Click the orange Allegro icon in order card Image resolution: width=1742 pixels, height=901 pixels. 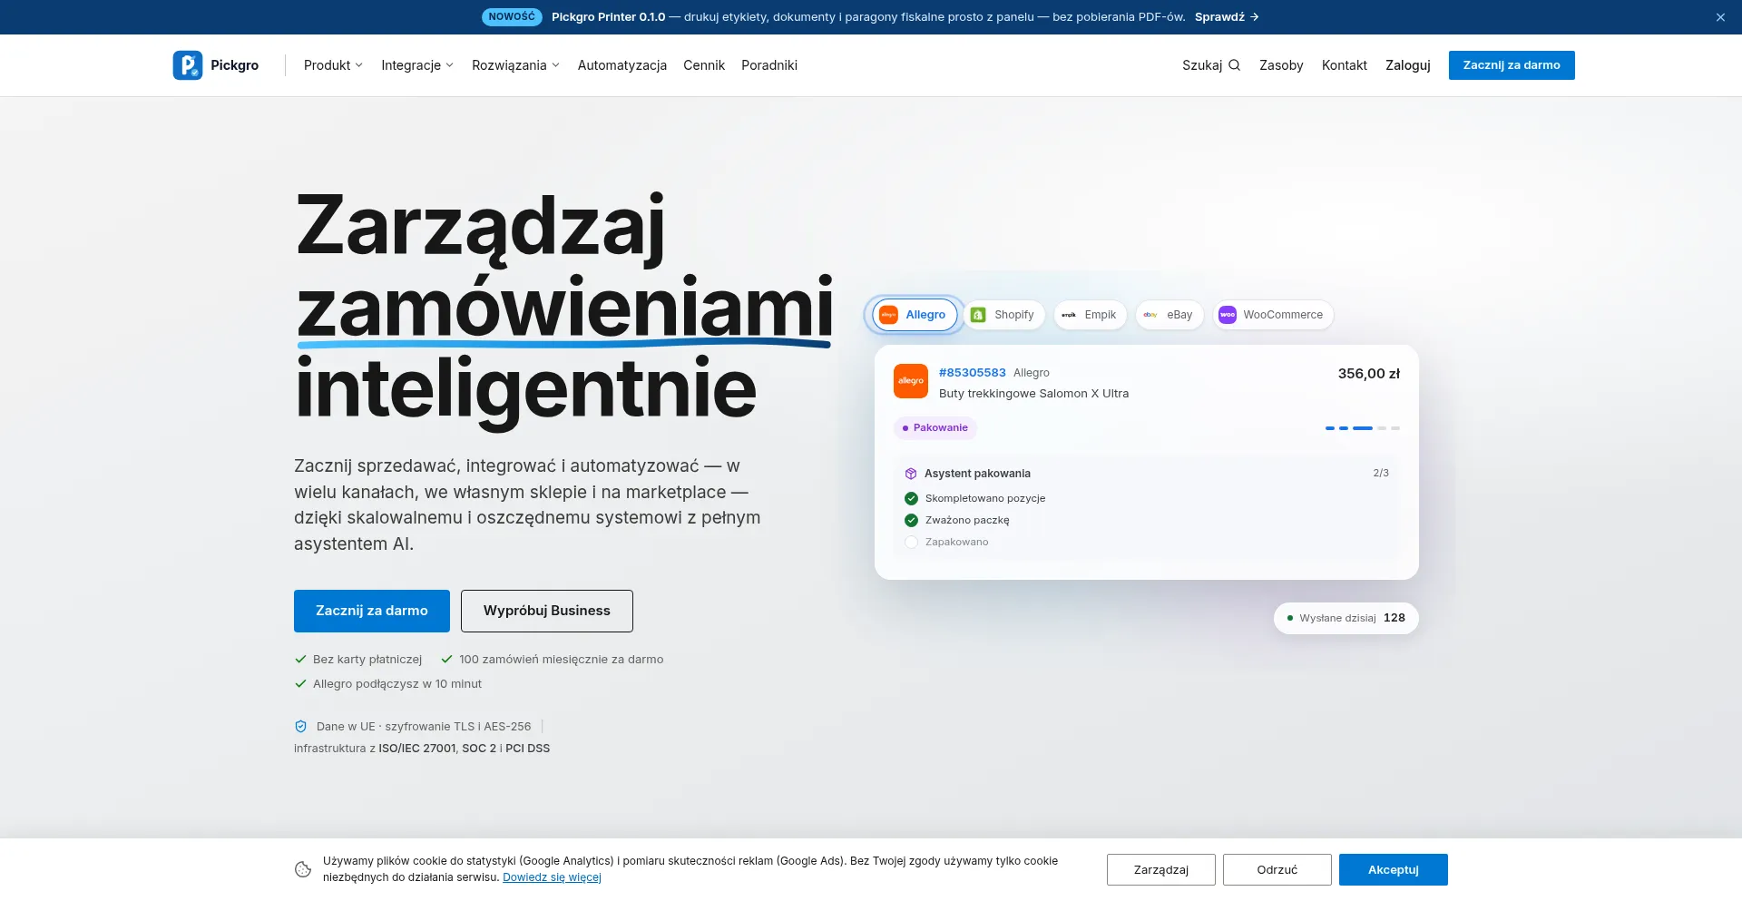911,381
